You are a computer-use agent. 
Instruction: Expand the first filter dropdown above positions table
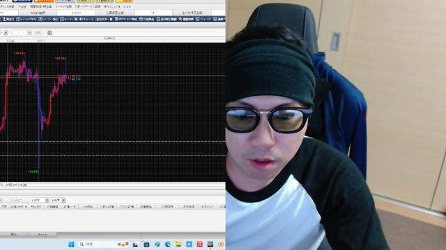(47, 200)
